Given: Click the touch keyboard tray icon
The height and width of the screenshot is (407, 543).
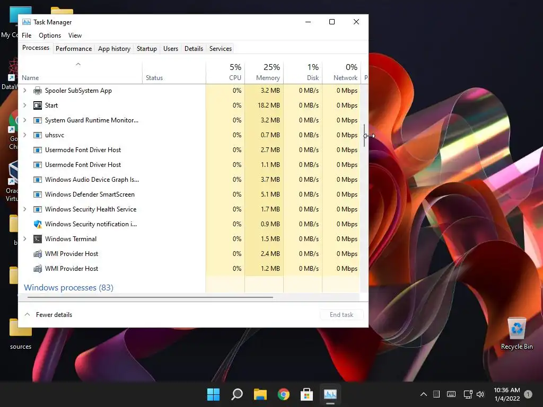Looking at the screenshot, I should coord(451,394).
